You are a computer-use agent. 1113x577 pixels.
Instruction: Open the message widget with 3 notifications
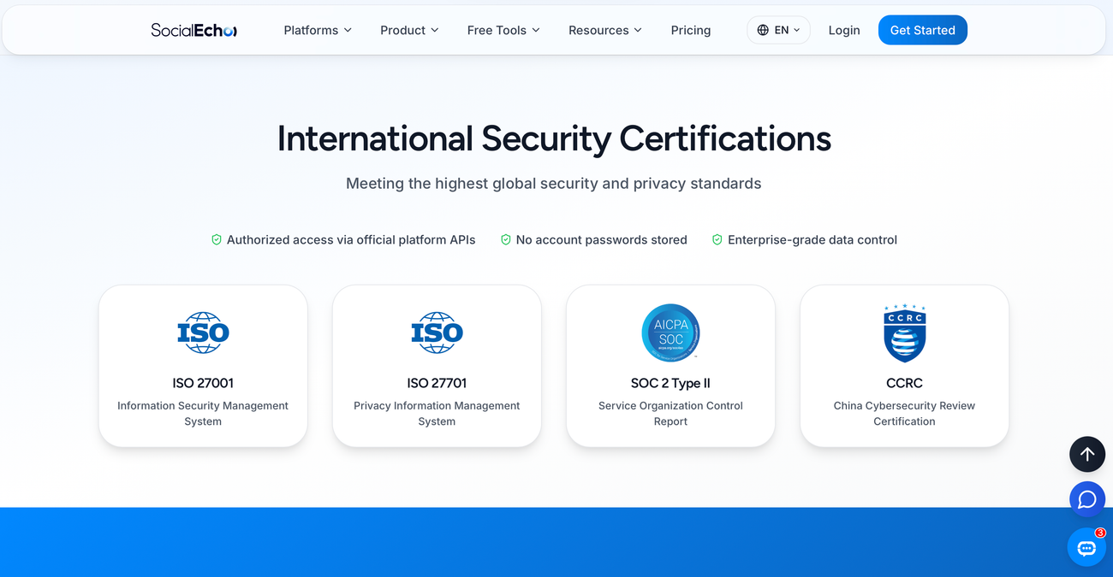point(1086,547)
